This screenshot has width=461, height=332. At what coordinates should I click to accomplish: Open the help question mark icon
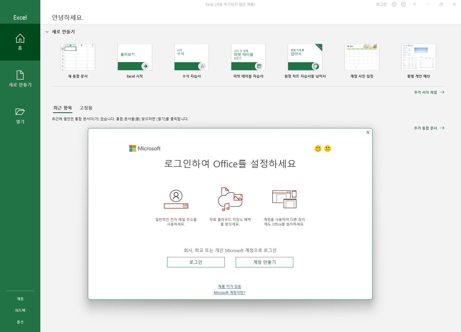point(414,4)
